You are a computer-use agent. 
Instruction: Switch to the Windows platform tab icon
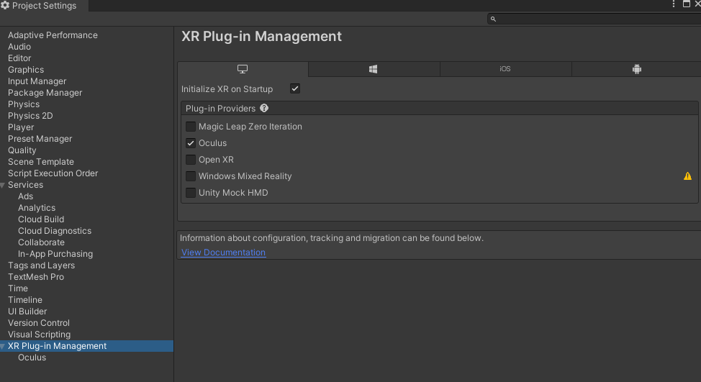tap(374, 69)
